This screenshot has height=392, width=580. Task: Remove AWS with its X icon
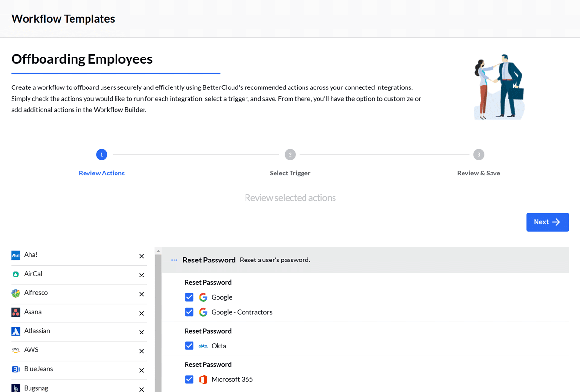(142, 351)
